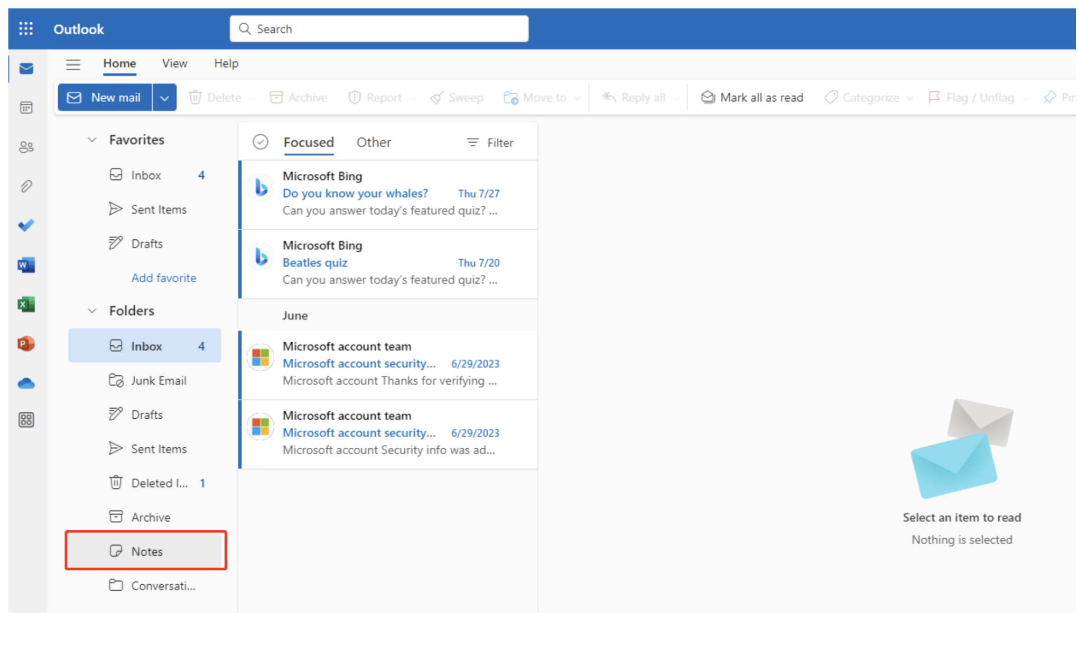Open the Junk Email folder
This screenshot has width=1078, height=664.
145,380
